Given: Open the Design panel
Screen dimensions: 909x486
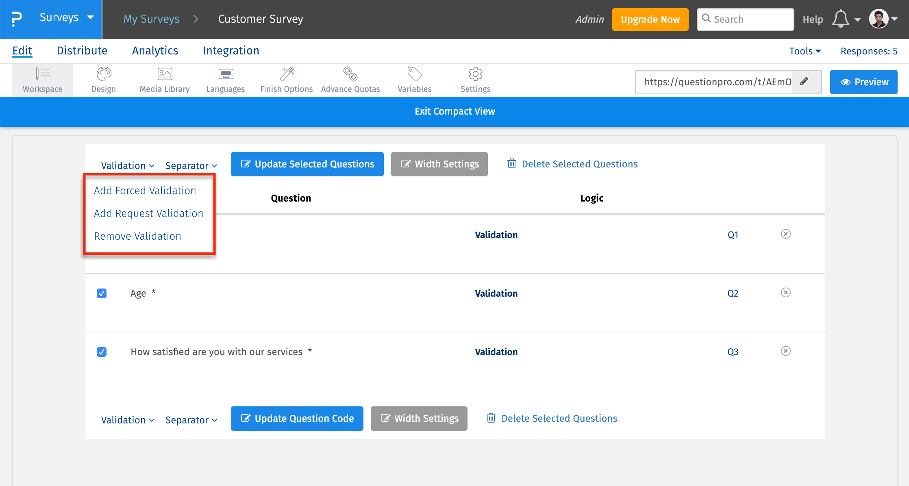Looking at the screenshot, I should (103, 80).
